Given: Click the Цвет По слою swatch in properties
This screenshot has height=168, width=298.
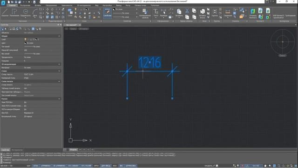Looking at the screenshot, I should click(25, 43).
